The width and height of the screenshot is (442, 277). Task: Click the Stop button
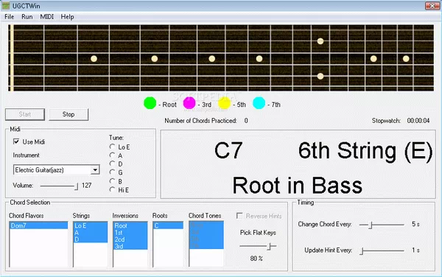pos(69,114)
